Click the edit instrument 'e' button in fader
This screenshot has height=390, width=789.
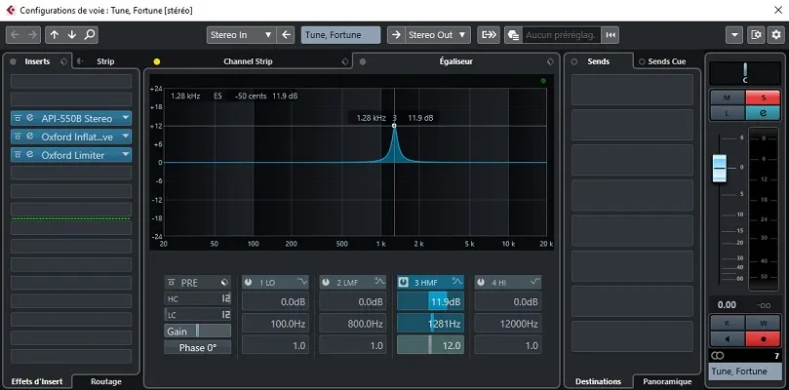[761, 113]
